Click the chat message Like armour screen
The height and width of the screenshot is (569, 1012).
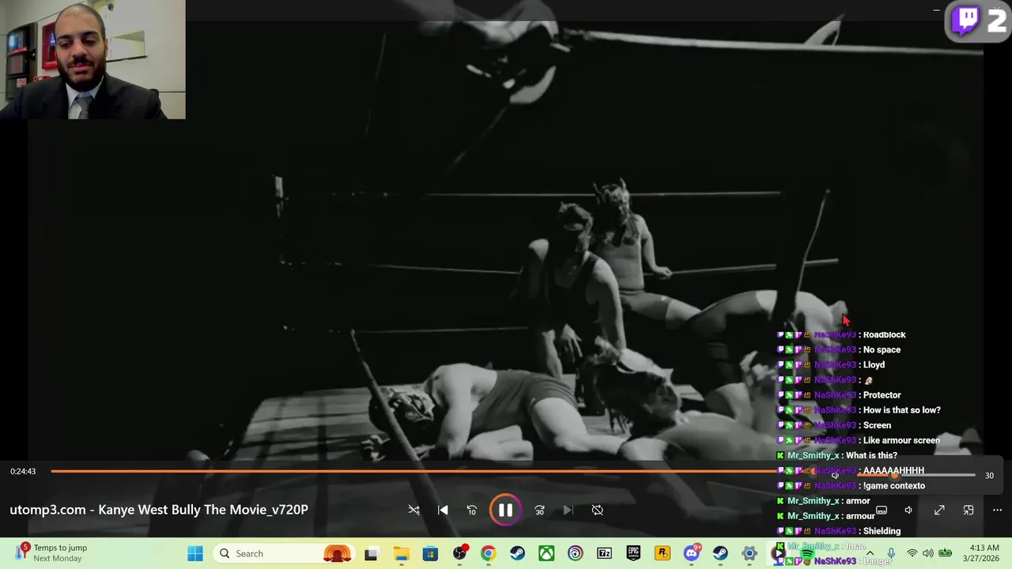(x=901, y=441)
